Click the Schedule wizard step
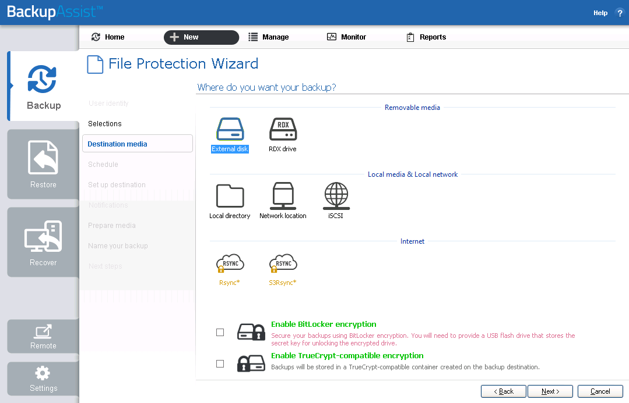The width and height of the screenshot is (629, 403). coord(103,165)
